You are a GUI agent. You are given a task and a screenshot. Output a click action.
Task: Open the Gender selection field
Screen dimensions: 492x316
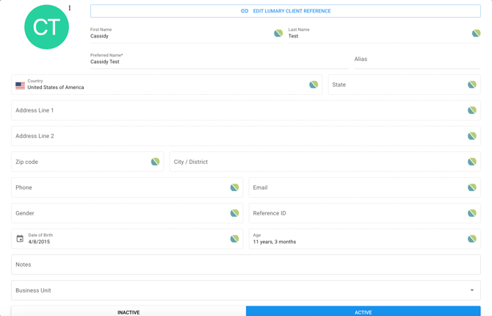[127, 213]
